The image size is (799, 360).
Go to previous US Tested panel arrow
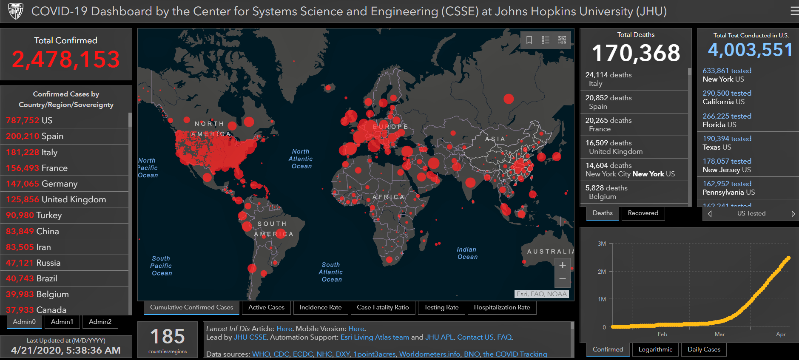click(710, 214)
